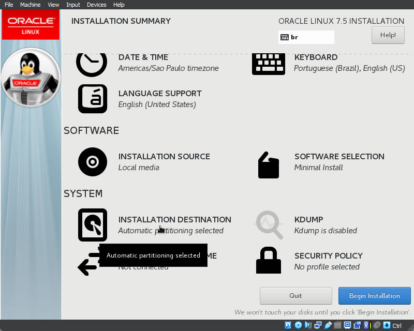Image resolution: width=414 pixels, height=331 pixels.
Task: Click the video capture status bar icon
Action: (x=357, y=325)
